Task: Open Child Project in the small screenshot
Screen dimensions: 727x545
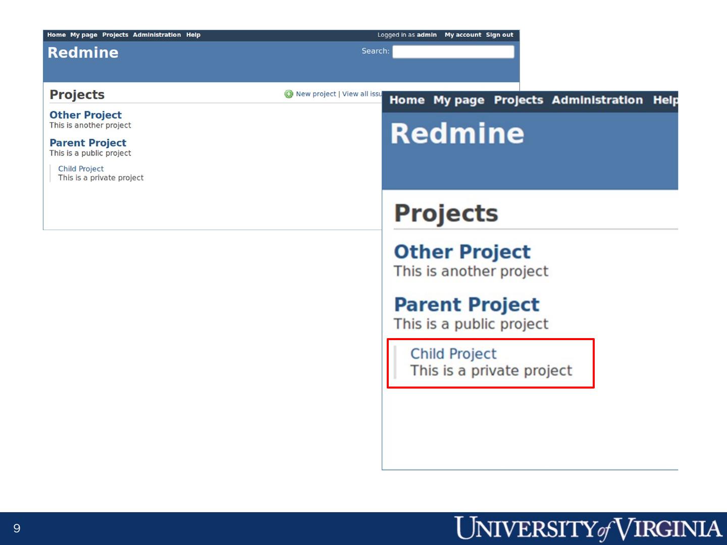Action: pos(81,169)
